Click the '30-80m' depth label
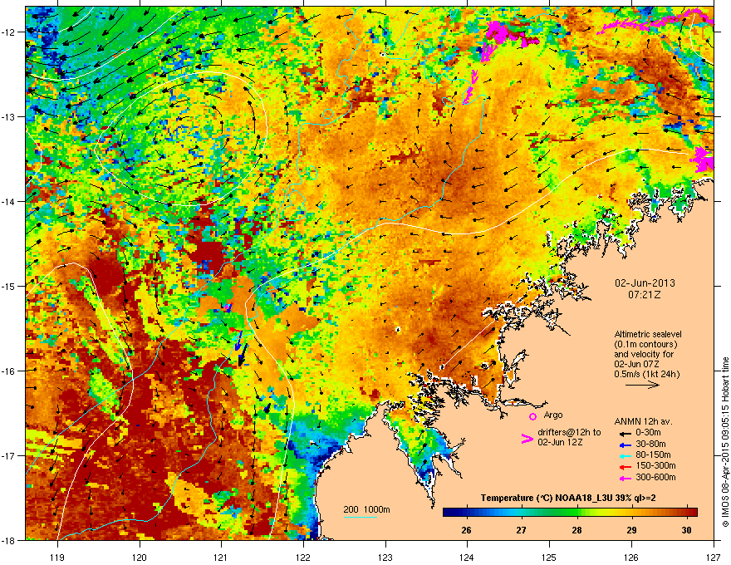The width and height of the screenshot is (731, 565). 650,444
